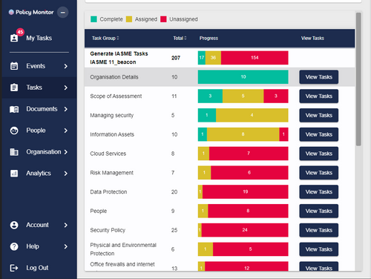Click the Documents book icon

(x=14, y=109)
